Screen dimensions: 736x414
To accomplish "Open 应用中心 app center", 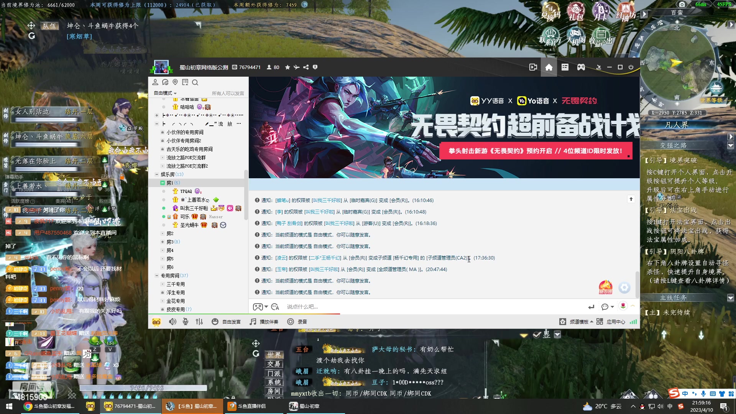I will pos(611,322).
